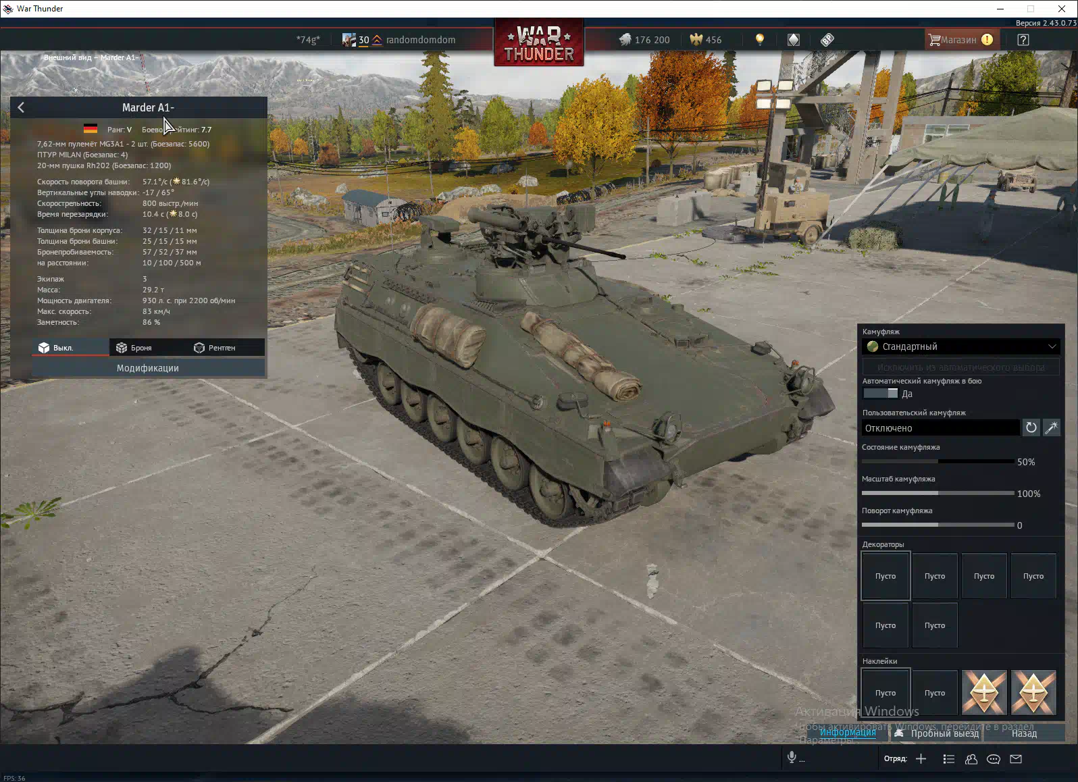Go back using the arrow beside Marder A1

coord(21,107)
